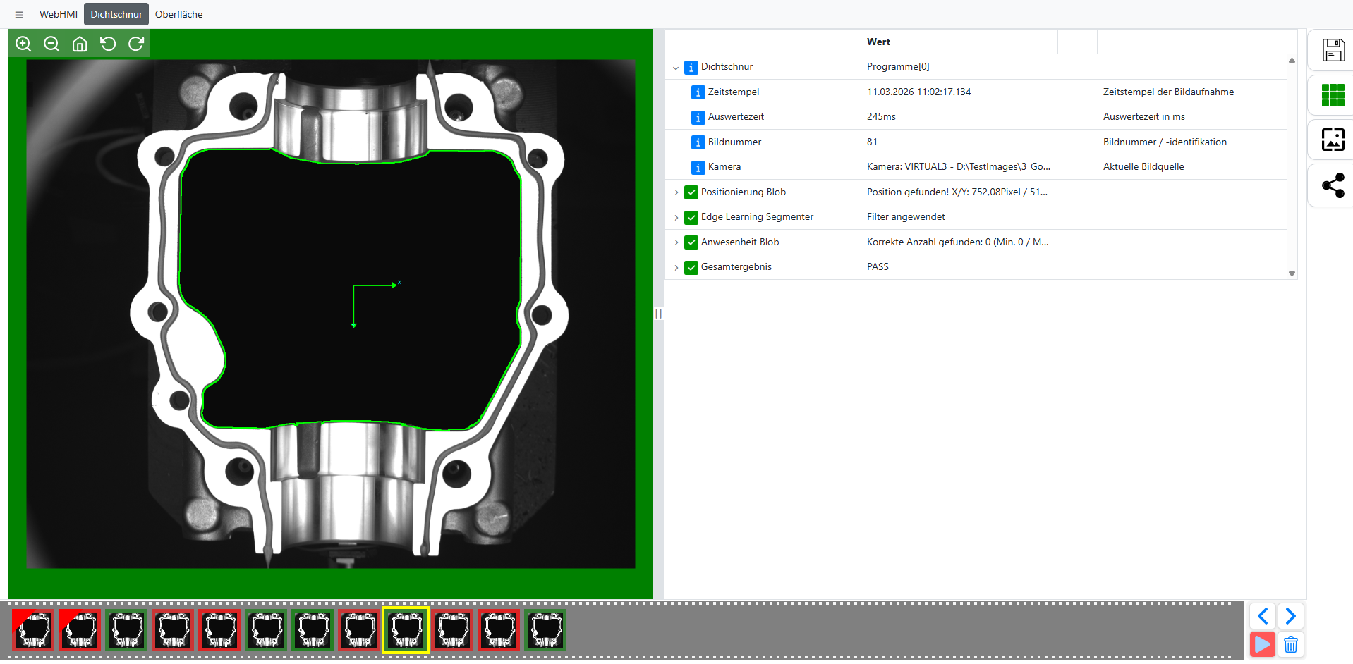The height and width of the screenshot is (664, 1353).
Task: Select the last thumbnail in filmstrip
Action: 545,630
